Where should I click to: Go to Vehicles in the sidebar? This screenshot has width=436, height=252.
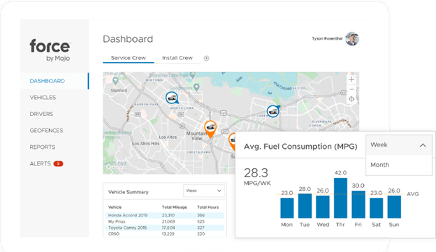point(43,98)
